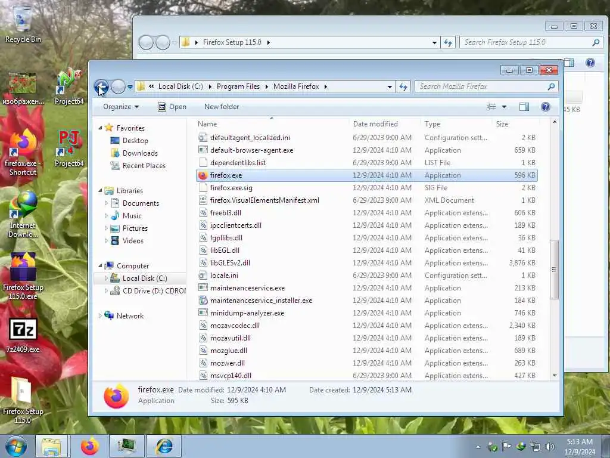Open Recent Places under Favorites
610x458 pixels.
click(x=144, y=166)
